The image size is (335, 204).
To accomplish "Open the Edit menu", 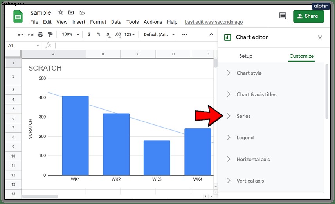I will (x=47, y=22).
